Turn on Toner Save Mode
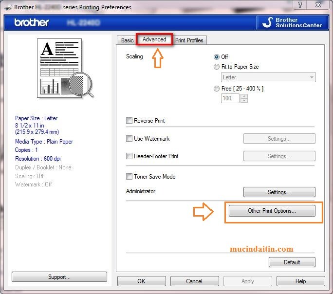Viewport: 333px width, 294px height. 129,177
